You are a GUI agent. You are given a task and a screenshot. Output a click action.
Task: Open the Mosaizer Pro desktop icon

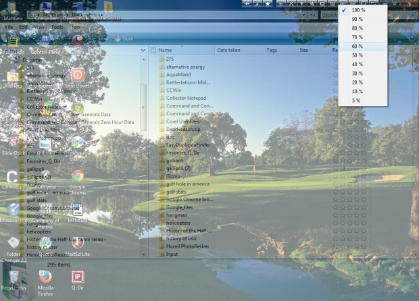click(x=14, y=213)
